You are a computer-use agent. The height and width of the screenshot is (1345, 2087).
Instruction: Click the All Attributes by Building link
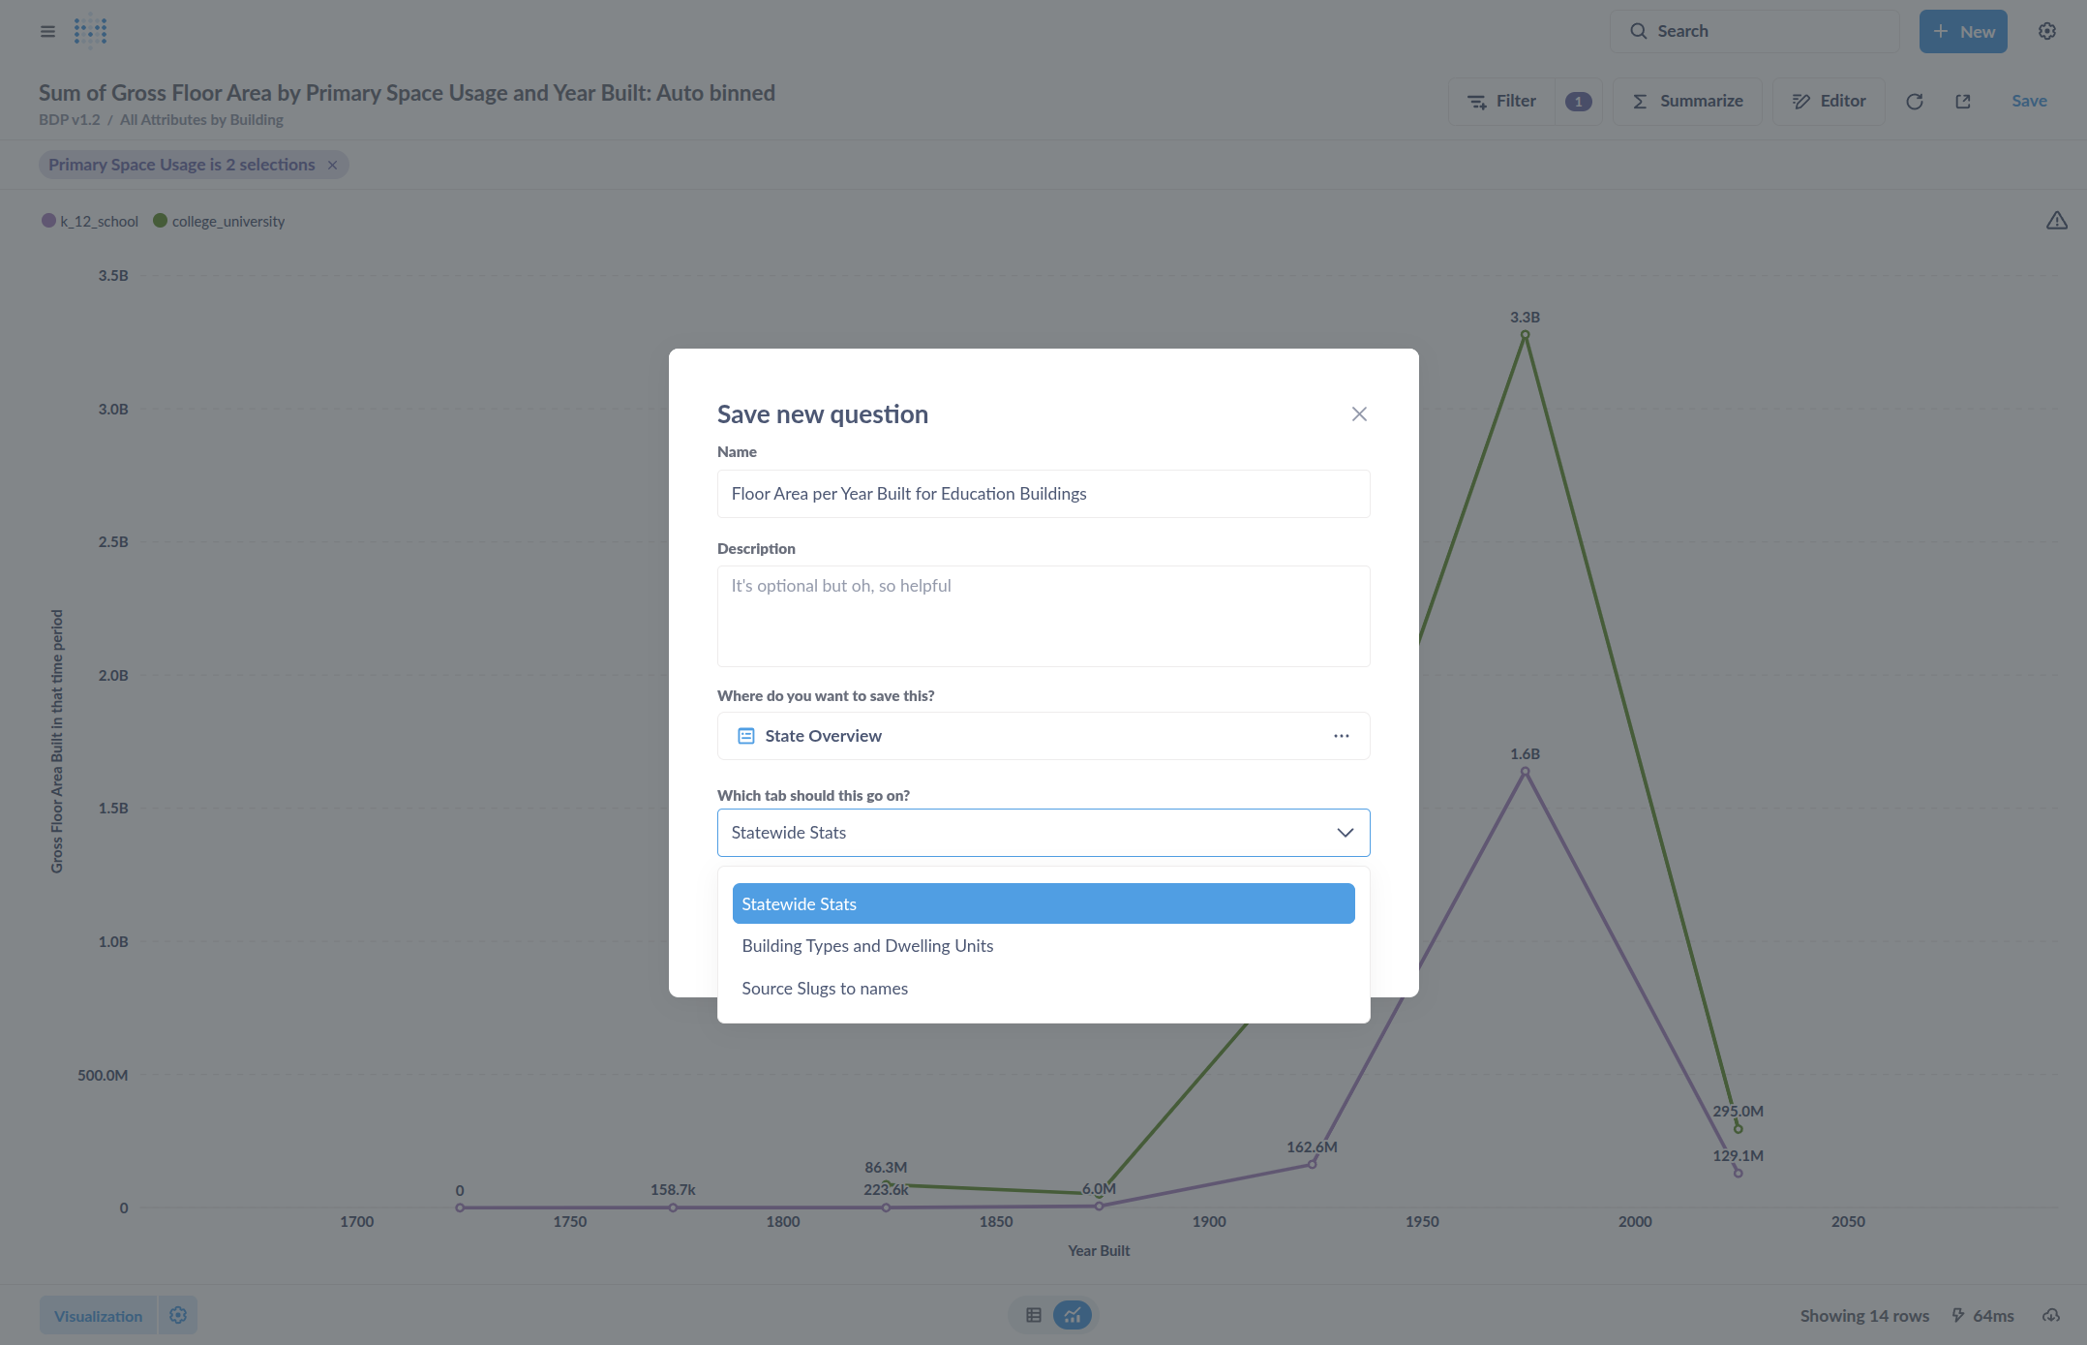point(201,120)
